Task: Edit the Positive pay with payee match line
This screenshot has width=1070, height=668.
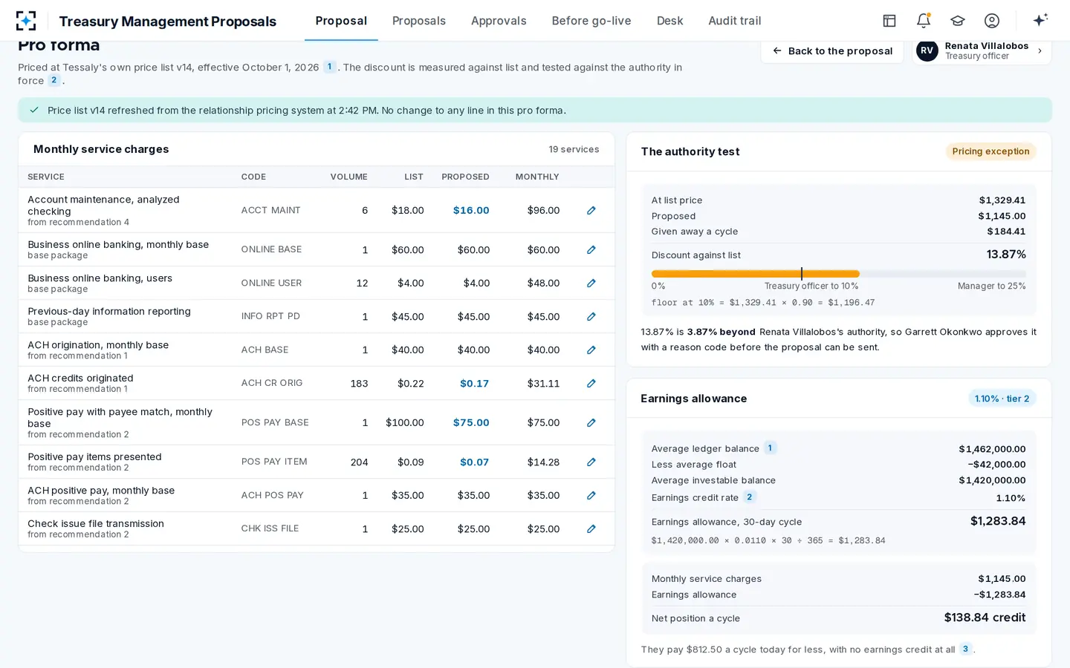Action: point(591,423)
